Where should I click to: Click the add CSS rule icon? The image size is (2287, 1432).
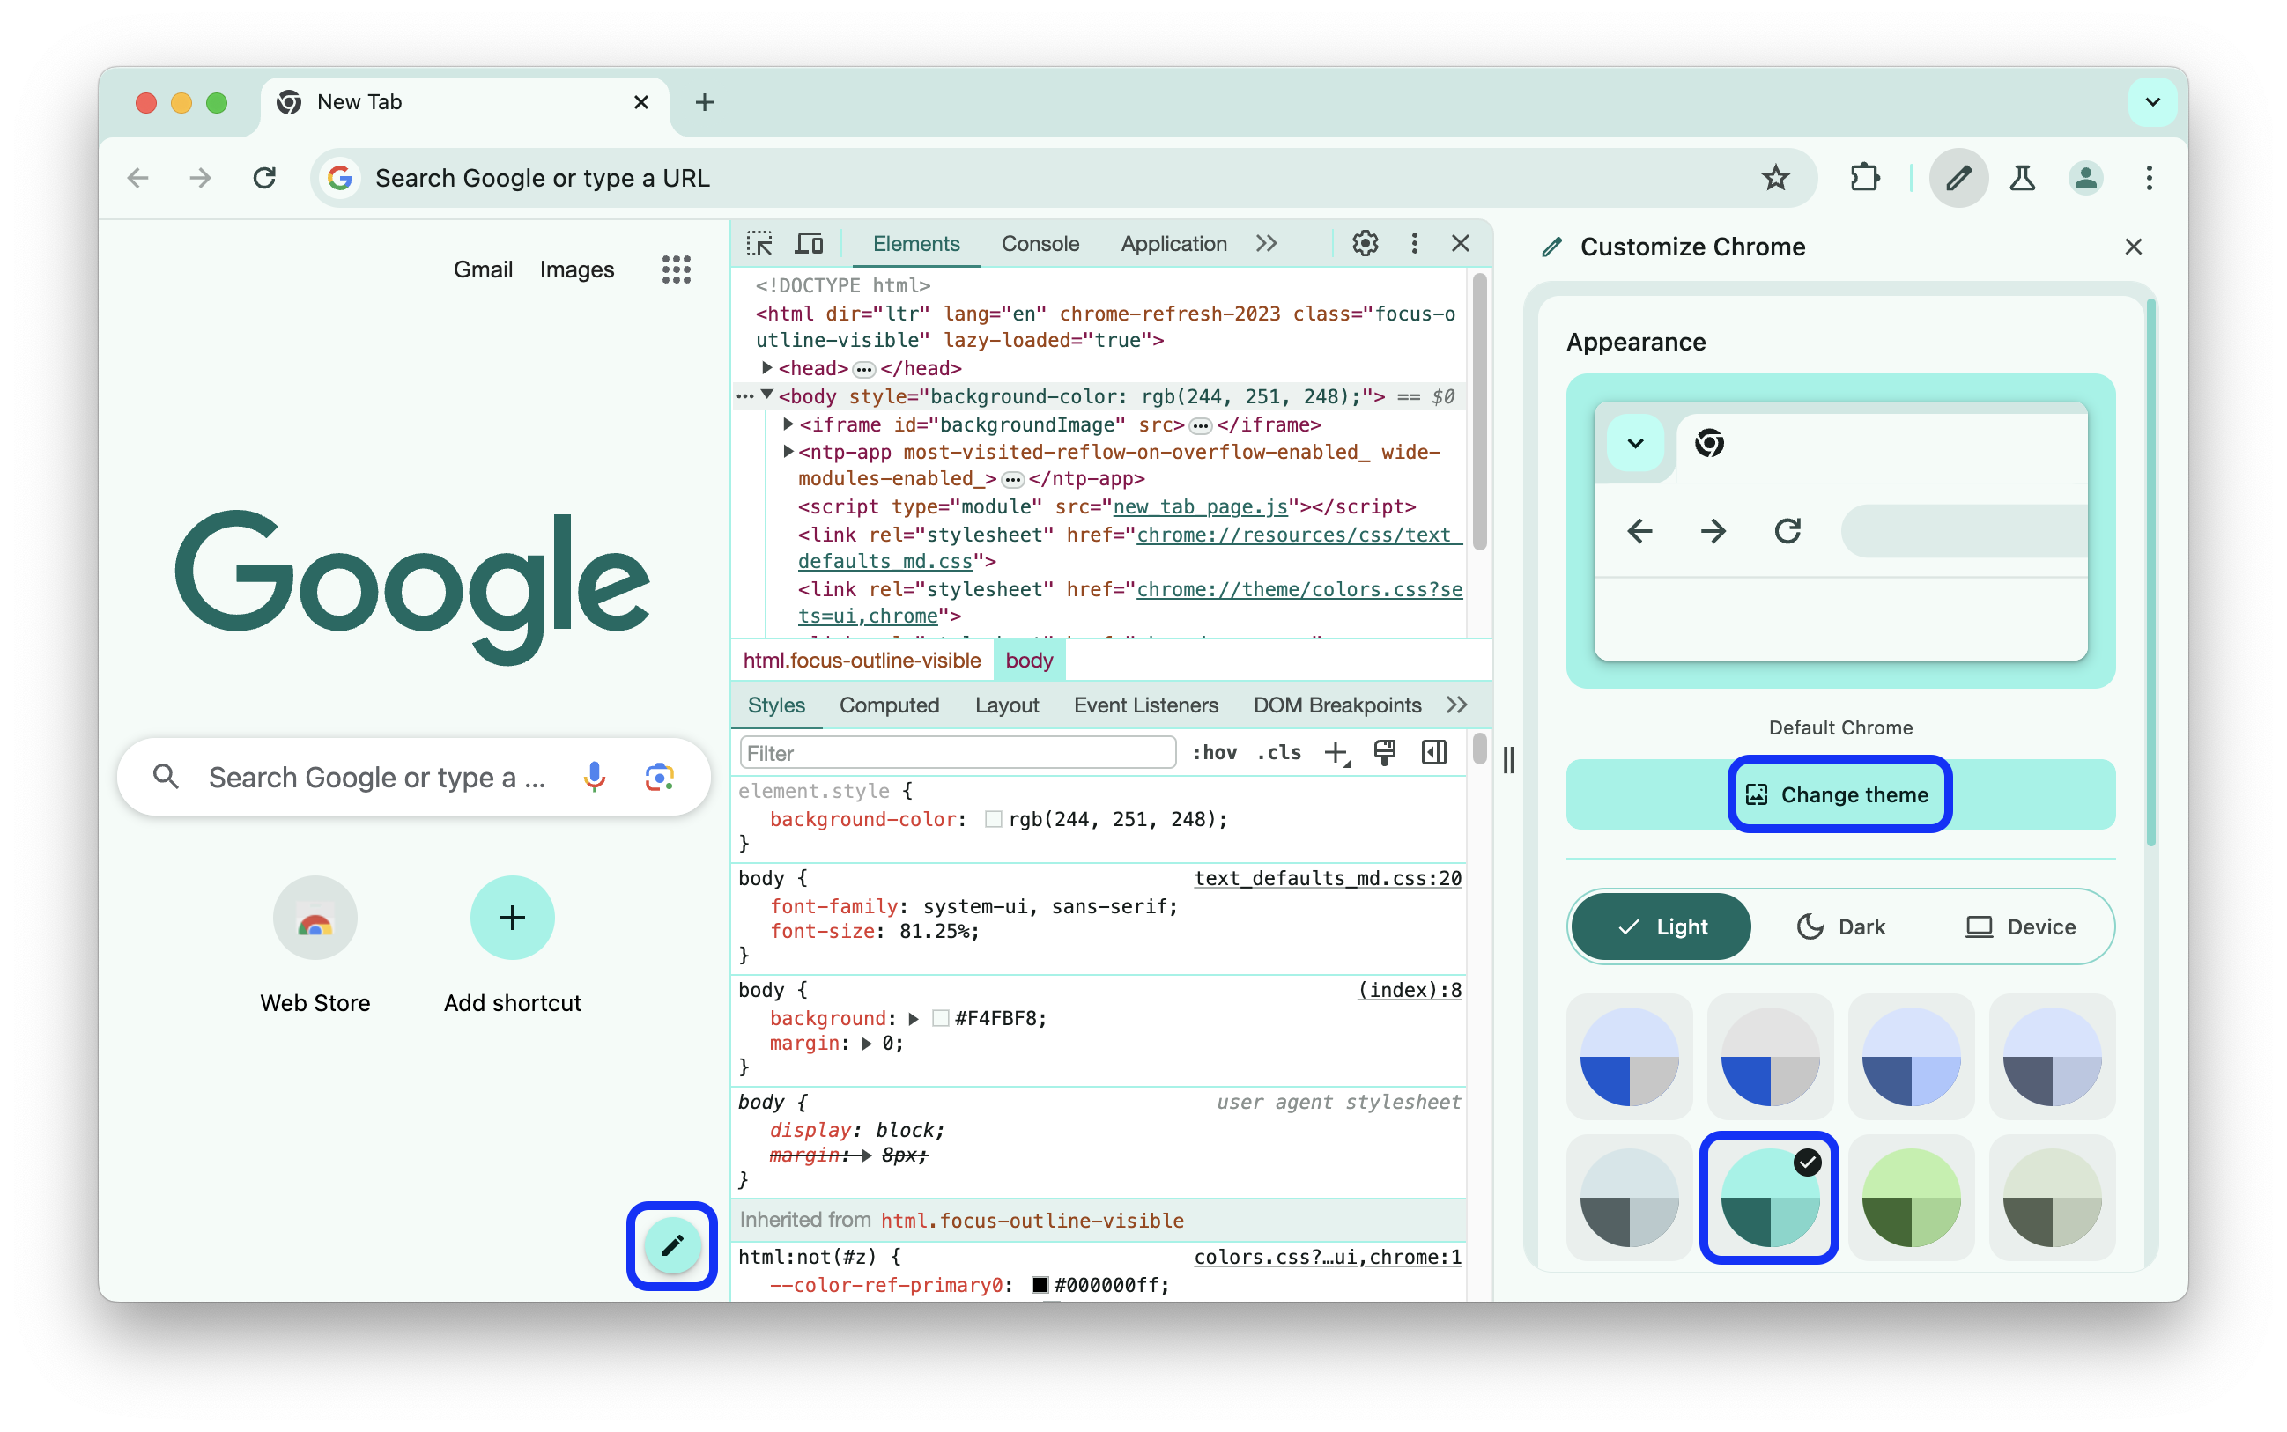point(1338,752)
